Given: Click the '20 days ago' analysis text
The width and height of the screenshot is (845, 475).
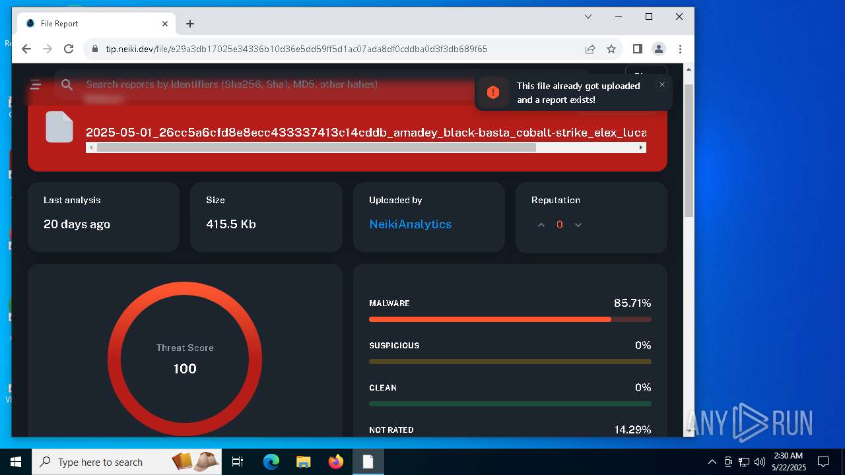Looking at the screenshot, I should pos(77,224).
